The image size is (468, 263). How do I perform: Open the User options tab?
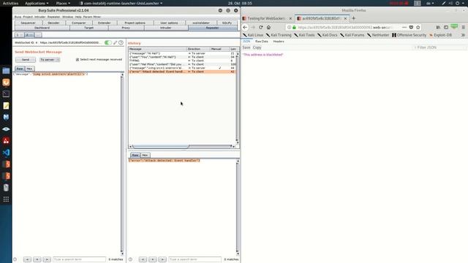pos(169,23)
